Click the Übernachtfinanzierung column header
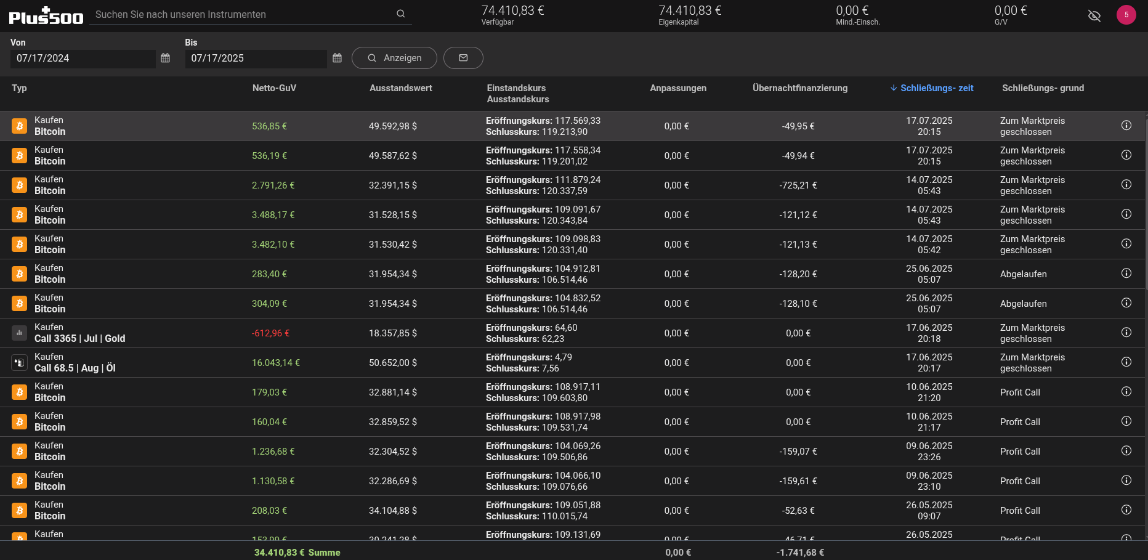 click(x=799, y=88)
